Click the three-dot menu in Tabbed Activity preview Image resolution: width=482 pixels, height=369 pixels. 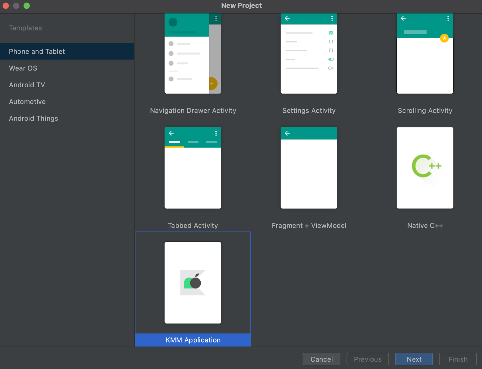click(216, 133)
